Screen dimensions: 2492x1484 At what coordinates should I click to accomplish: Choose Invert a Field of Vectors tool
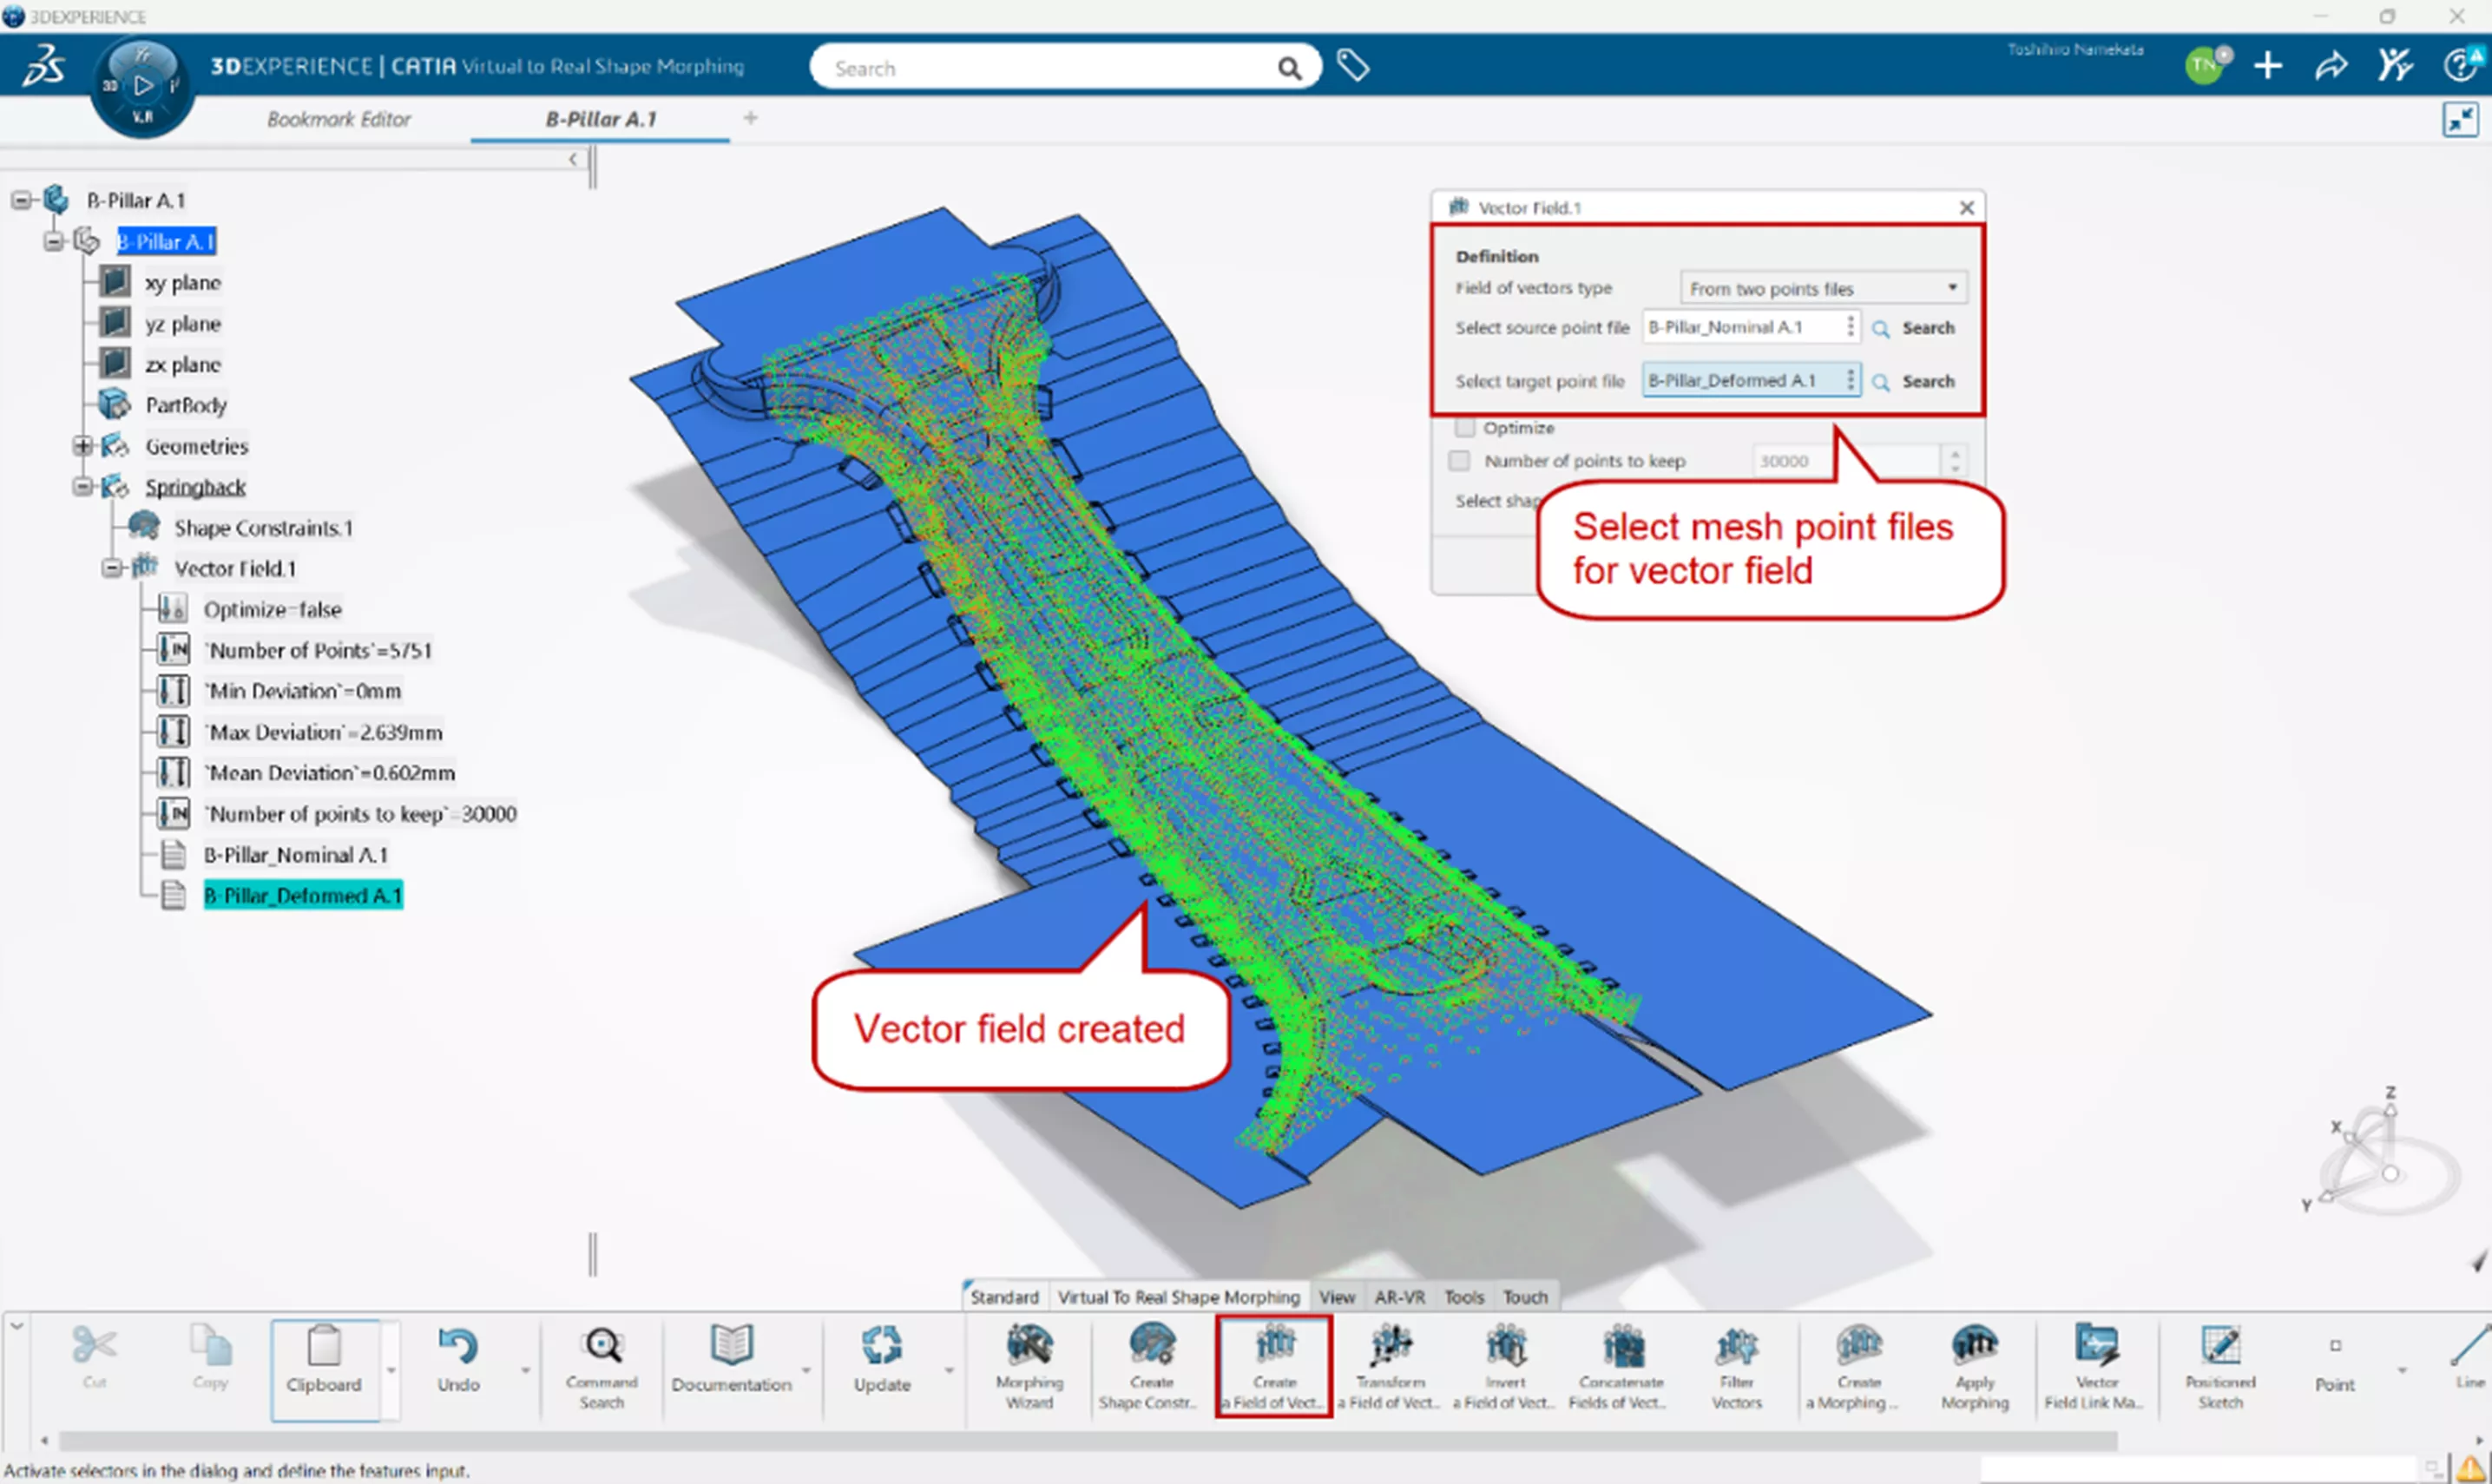click(x=1505, y=1366)
